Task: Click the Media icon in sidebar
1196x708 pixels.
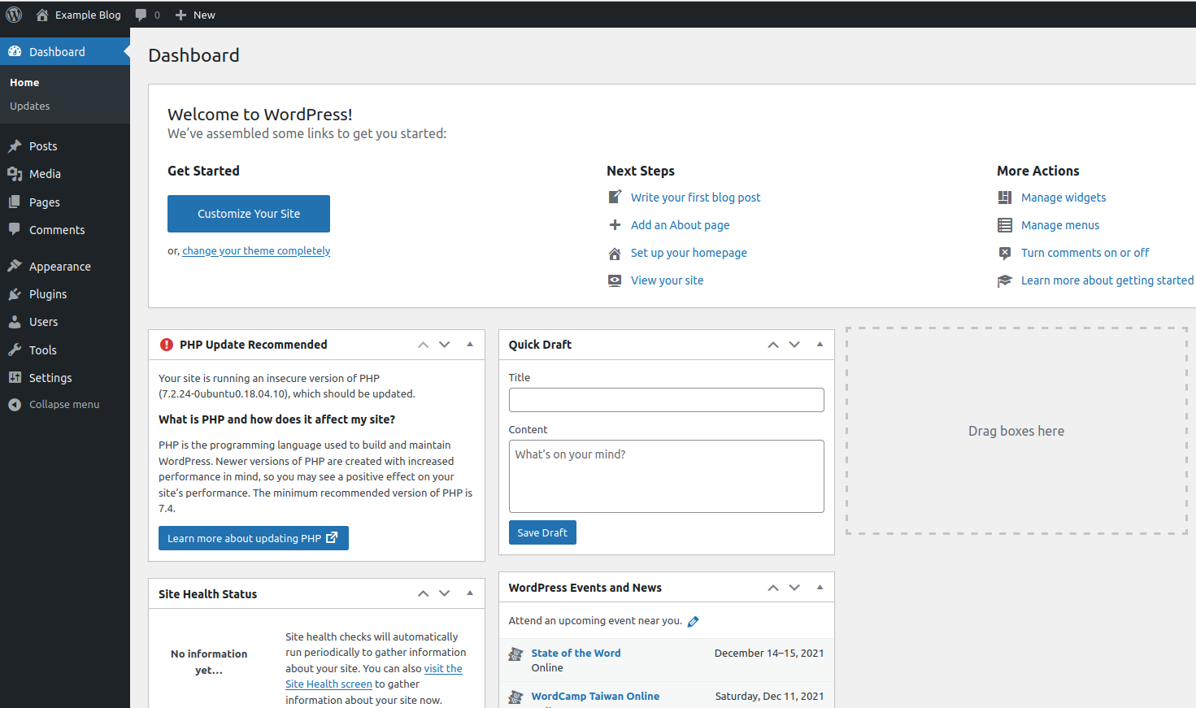Action: click(15, 174)
